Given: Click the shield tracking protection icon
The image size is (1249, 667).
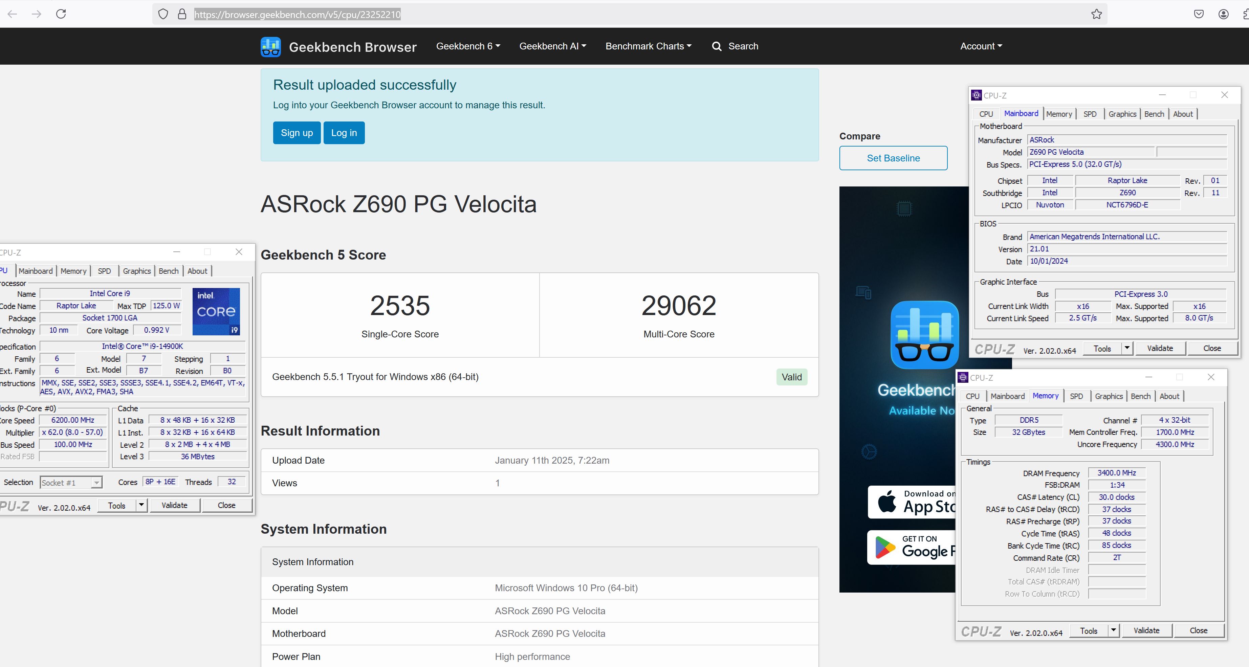Looking at the screenshot, I should pyautogui.click(x=163, y=14).
